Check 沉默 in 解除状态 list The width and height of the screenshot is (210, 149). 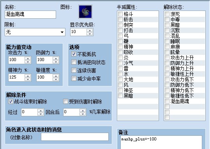[x=167, y=30]
